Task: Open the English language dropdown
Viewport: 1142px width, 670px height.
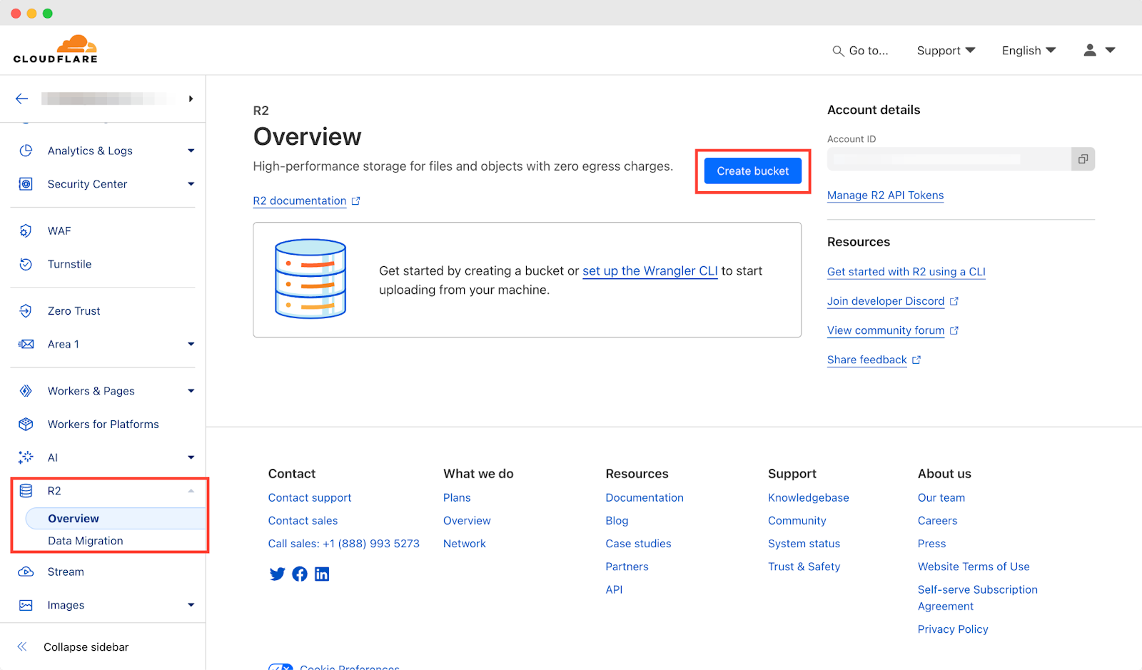Action: [1028, 51]
